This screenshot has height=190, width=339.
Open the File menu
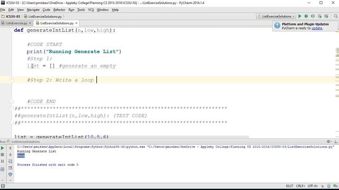pyautogui.click(x=3, y=9)
